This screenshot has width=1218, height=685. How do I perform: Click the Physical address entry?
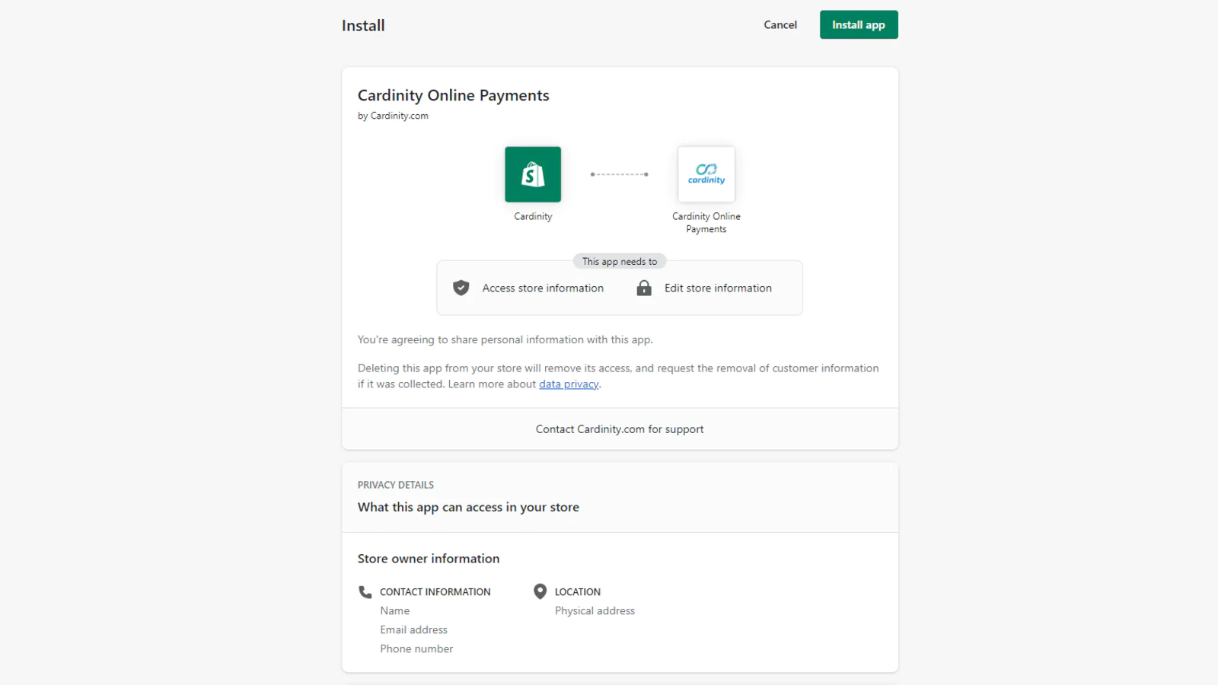click(x=595, y=611)
